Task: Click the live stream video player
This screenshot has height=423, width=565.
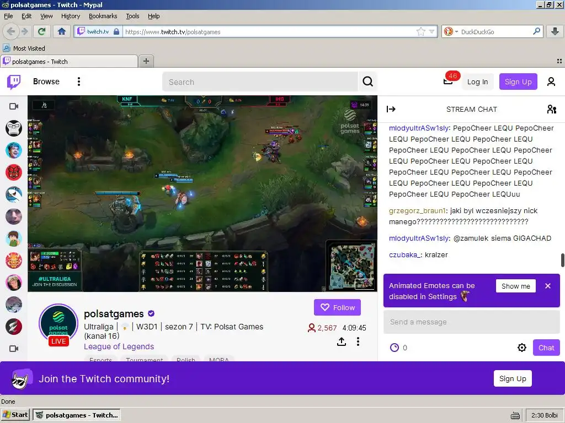Action: point(202,193)
